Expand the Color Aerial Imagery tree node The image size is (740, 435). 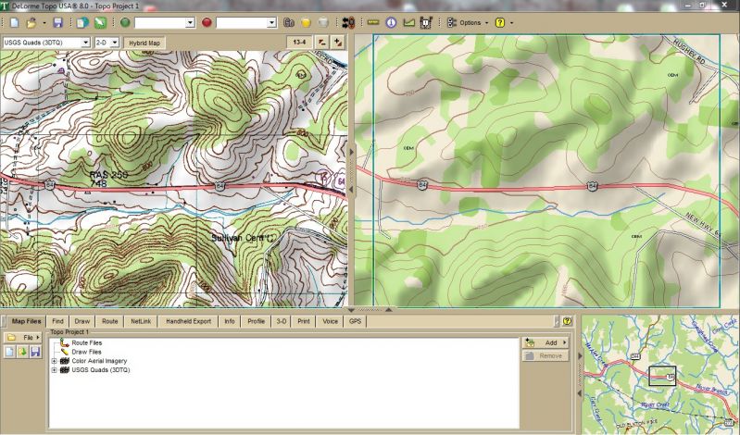(54, 361)
